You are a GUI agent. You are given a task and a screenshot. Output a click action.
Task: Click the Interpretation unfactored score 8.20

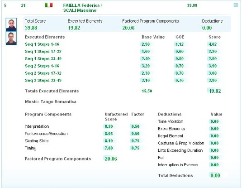click(x=109, y=126)
